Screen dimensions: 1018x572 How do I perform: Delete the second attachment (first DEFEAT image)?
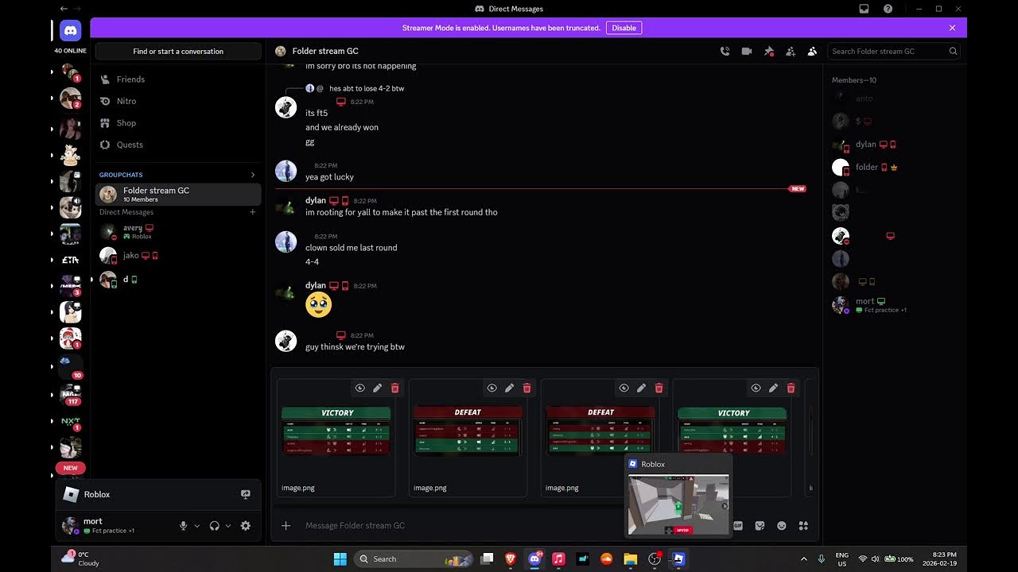point(527,388)
